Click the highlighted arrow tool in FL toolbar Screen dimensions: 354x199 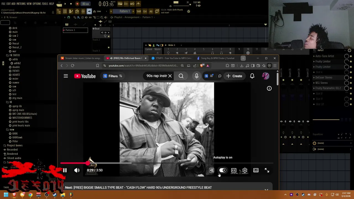point(89,11)
